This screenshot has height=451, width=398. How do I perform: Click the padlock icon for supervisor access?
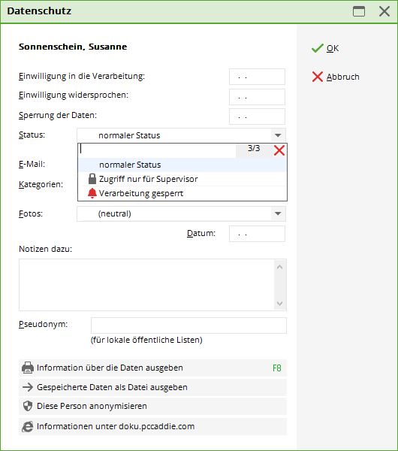pyautogui.click(x=92, y=179)
